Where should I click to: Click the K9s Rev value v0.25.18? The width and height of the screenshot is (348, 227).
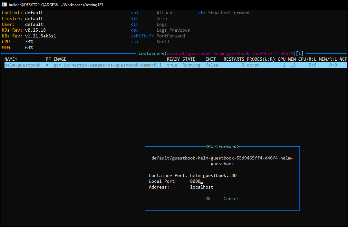(35, 30)
